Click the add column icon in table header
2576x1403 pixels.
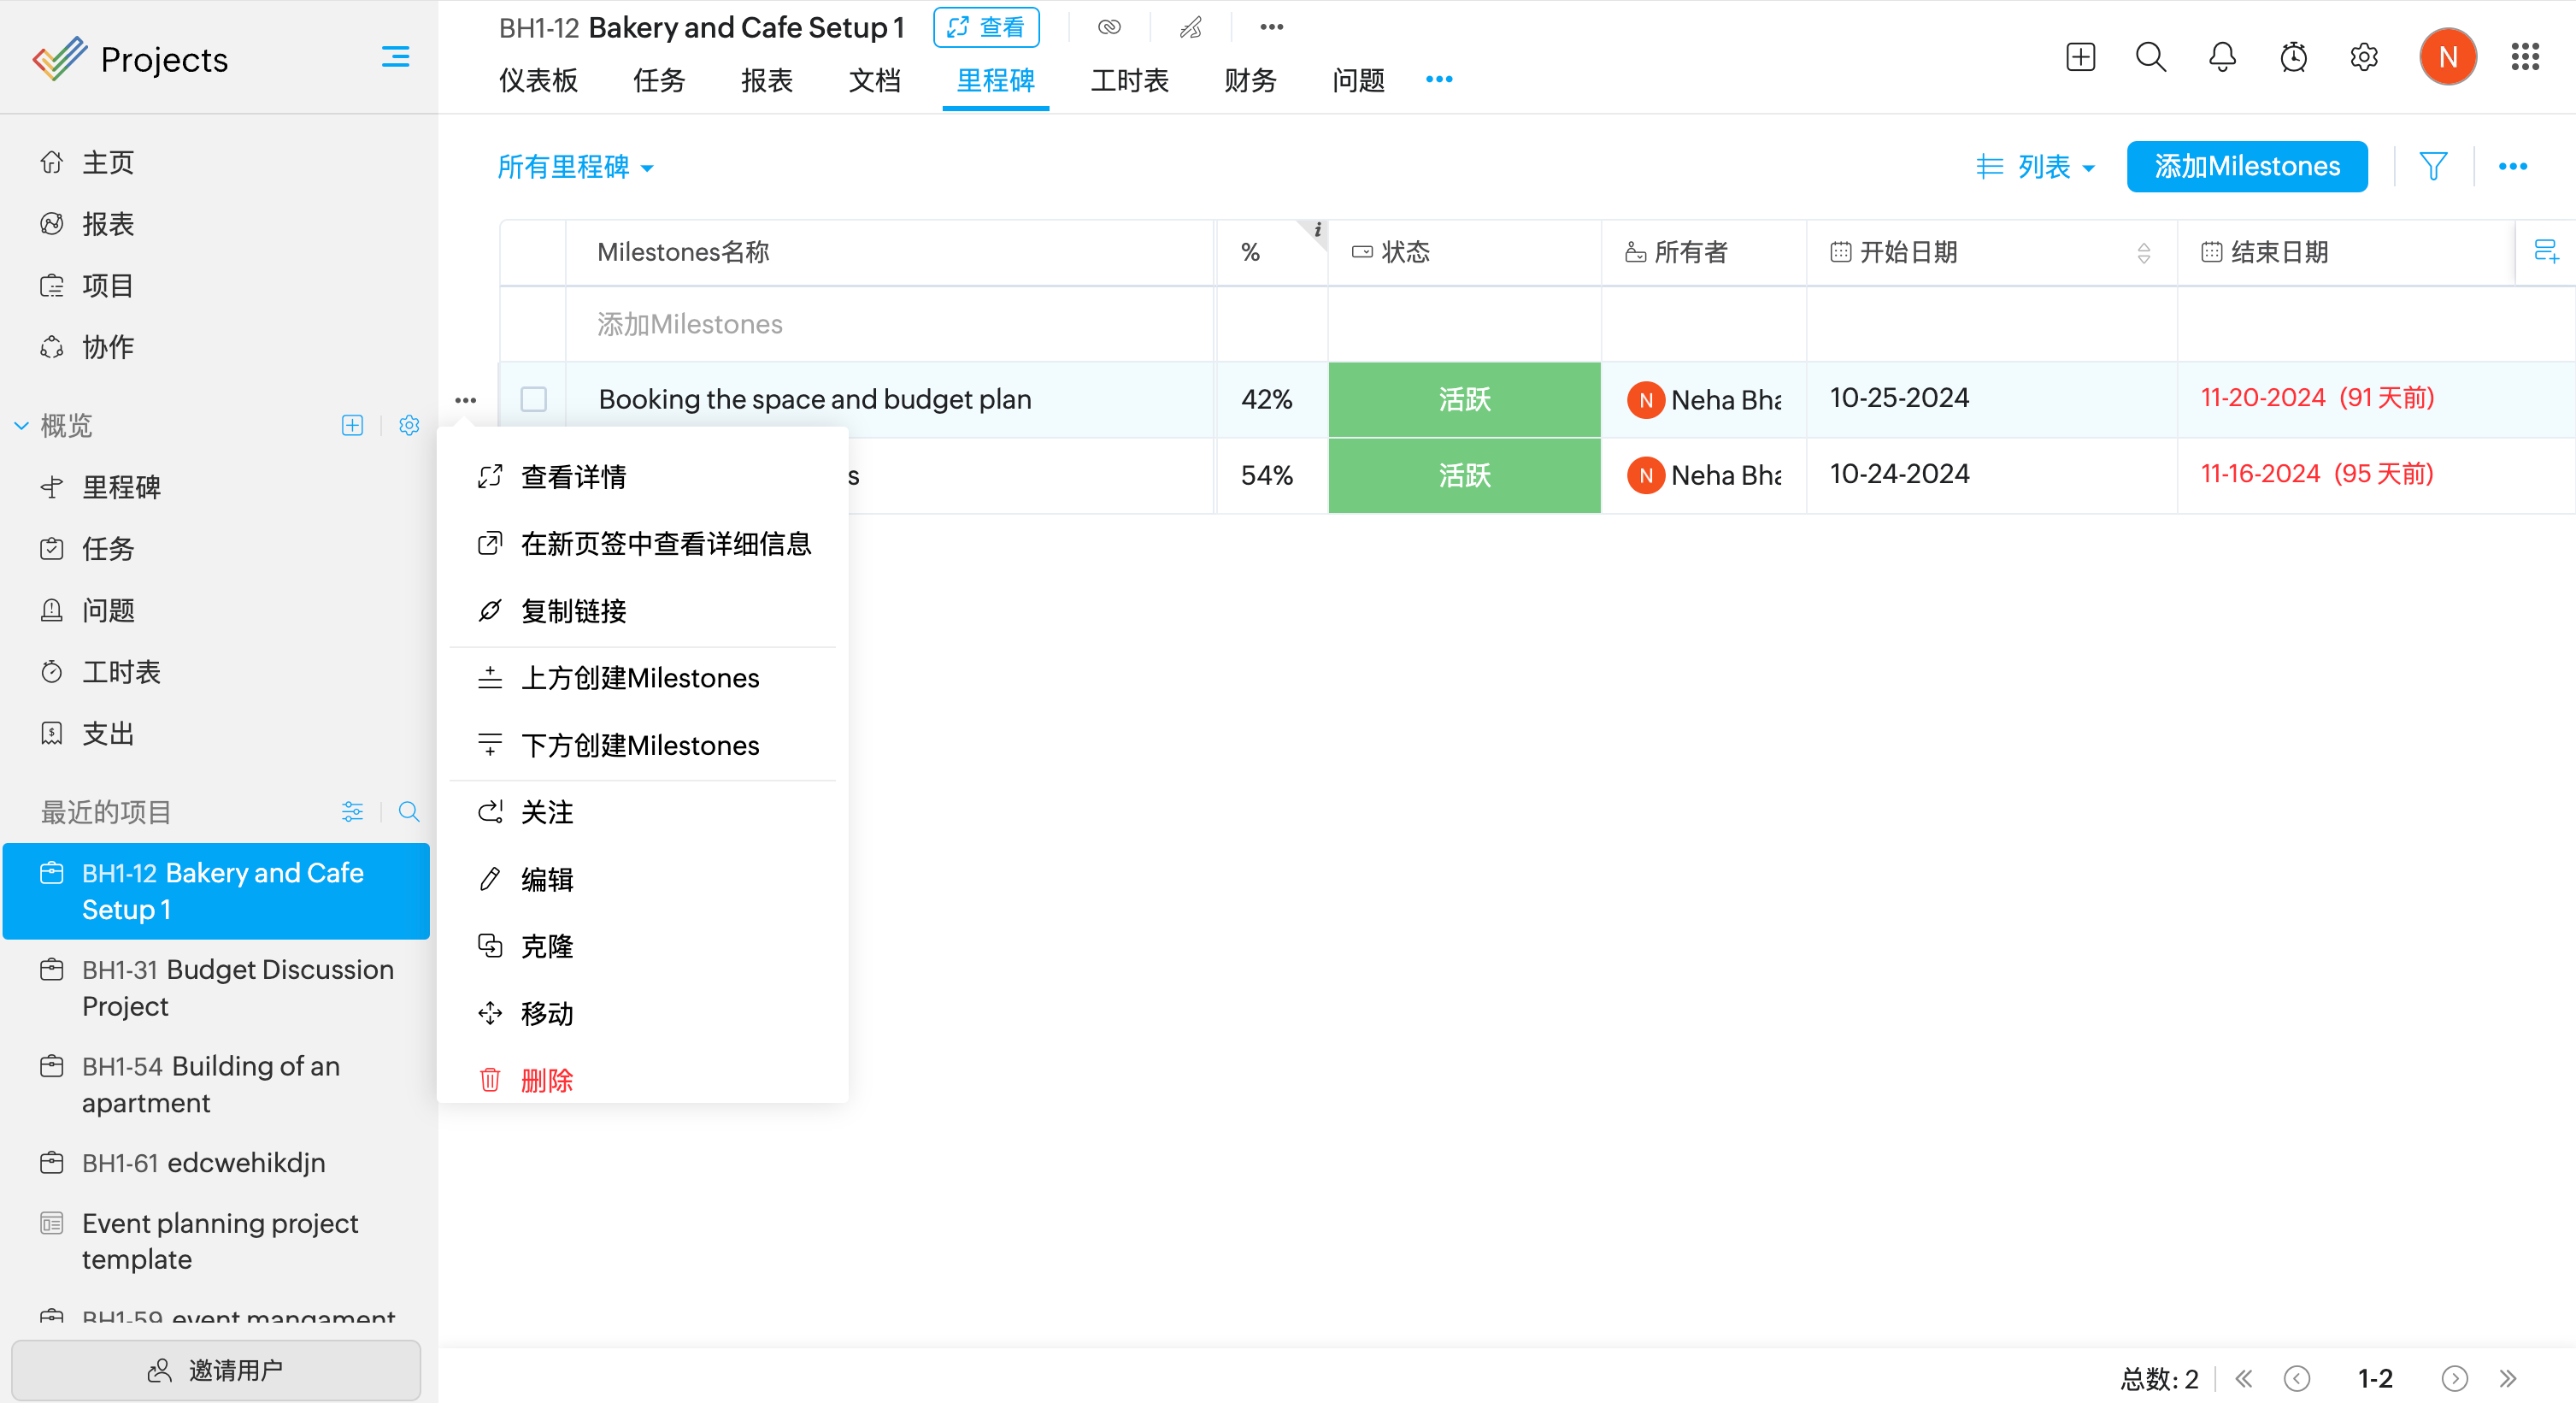pyautogui.click(x=2546, y=251)
